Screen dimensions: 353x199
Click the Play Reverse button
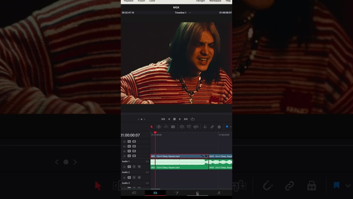pos(169,119)
